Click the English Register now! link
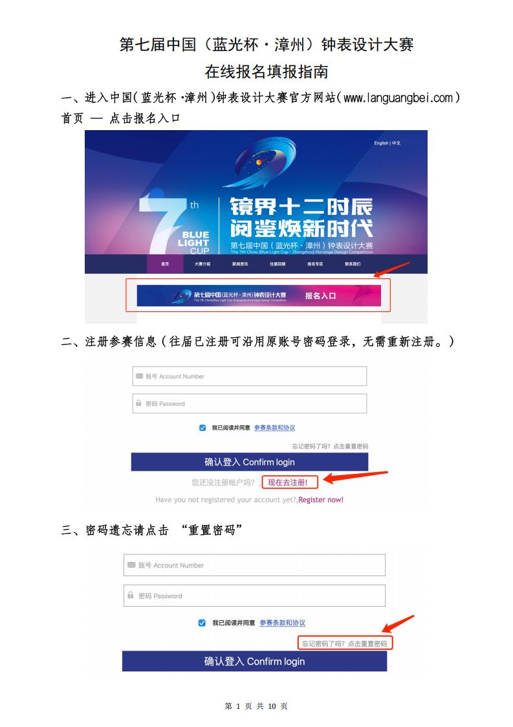 click(x=321, y=500)
